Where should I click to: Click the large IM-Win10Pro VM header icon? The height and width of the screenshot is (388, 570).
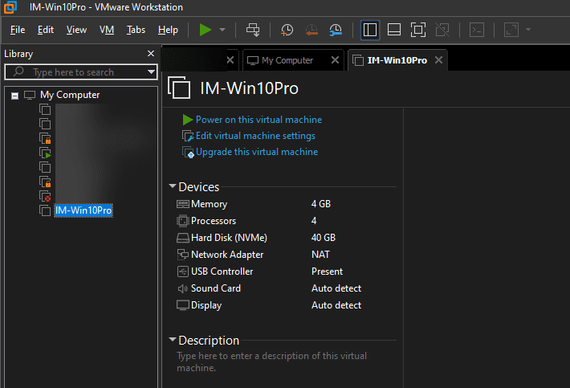[179, 88]
